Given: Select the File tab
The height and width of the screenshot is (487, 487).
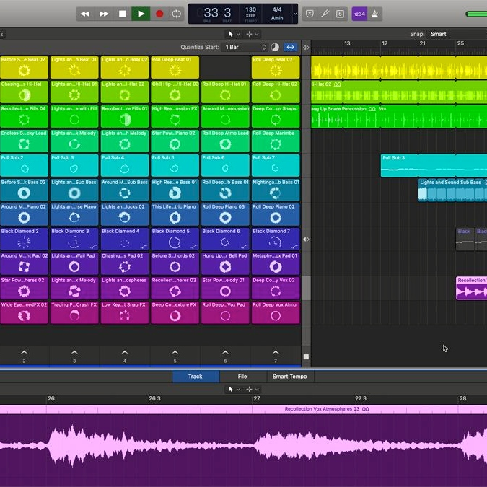Looking at the screenshot, I should [242, 377].
